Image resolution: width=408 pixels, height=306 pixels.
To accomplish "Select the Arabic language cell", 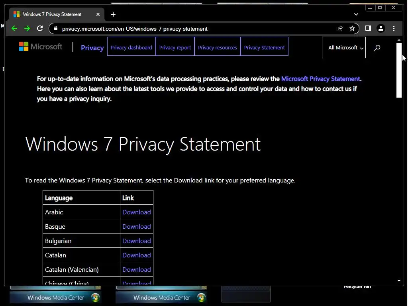I will 81,212.
